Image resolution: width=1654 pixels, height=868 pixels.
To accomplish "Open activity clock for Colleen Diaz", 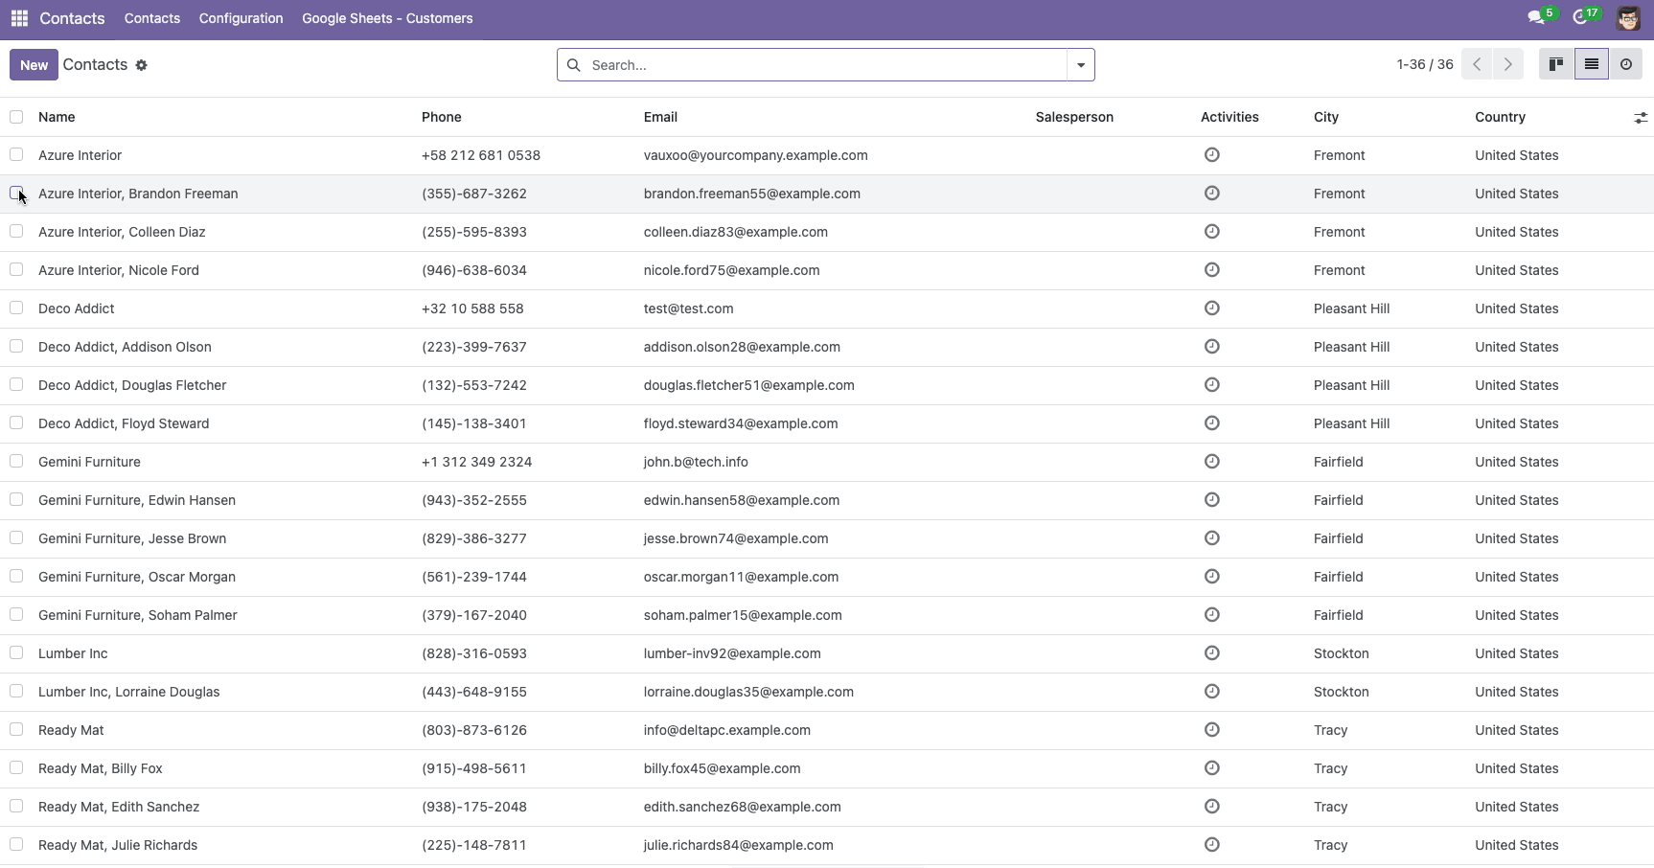I will [1212, 232].
